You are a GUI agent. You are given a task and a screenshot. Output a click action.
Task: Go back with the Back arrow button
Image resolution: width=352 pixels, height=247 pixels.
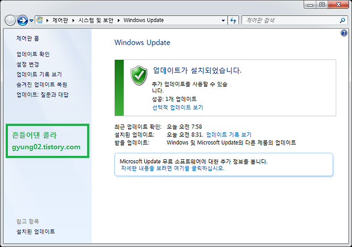[10, 21]
